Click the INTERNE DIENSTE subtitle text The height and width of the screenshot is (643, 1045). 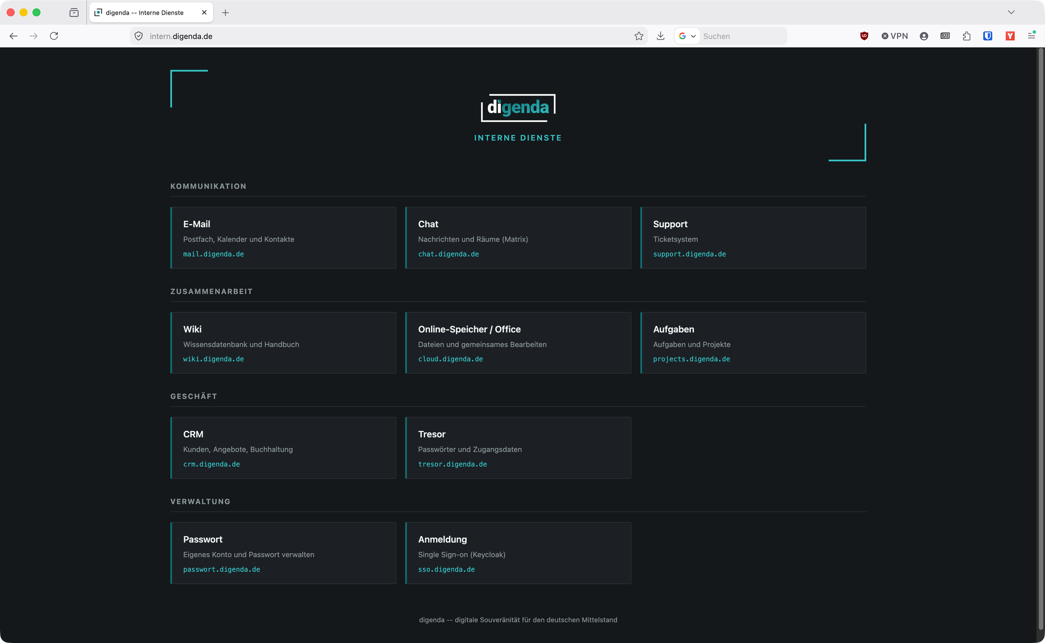pos(518,138)
